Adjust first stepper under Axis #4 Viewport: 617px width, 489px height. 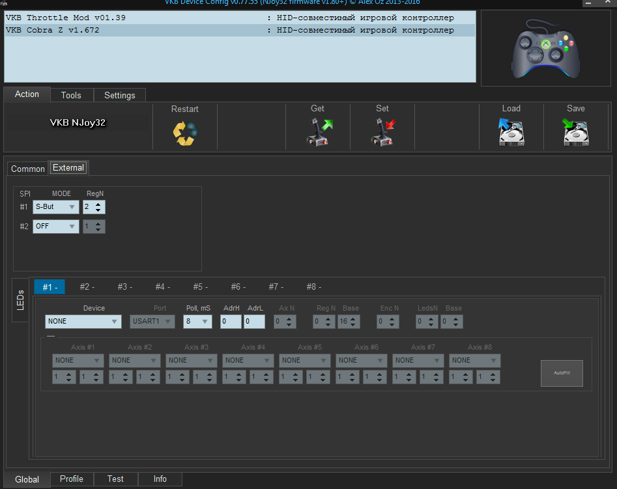click(234, 377)
